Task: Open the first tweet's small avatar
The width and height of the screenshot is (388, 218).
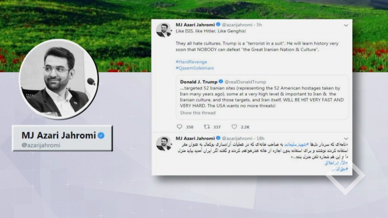Action: [x=164, y=30]
